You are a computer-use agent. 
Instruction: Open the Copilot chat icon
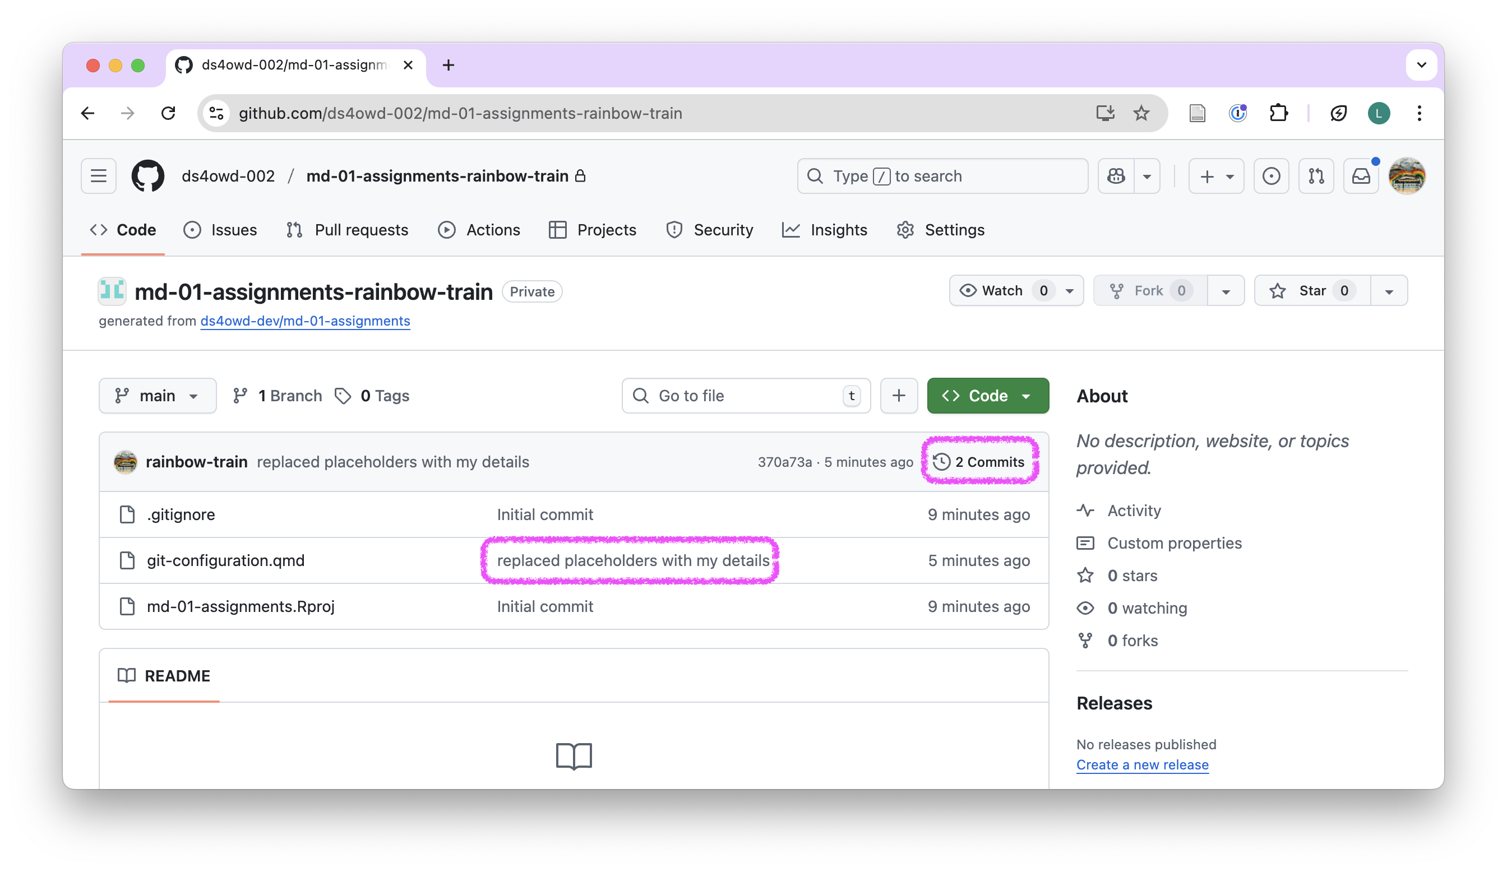click(x=1116, y=176)
